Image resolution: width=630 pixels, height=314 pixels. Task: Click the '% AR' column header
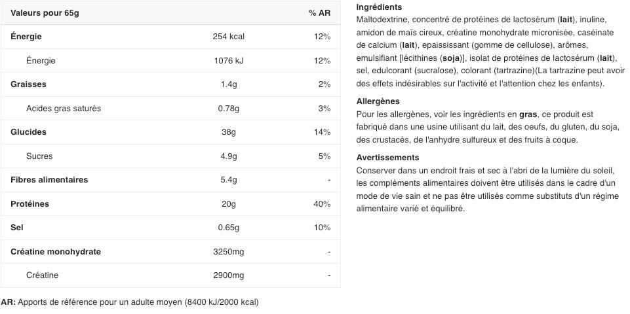click(319, 13)
